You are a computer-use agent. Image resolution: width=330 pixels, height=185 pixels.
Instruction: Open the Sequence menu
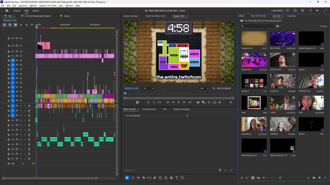tap(23, 5)
